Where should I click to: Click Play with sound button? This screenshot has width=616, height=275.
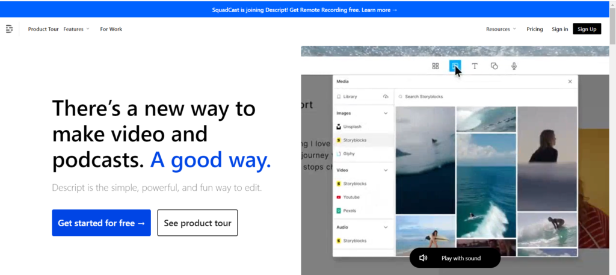tap(455, 258)
